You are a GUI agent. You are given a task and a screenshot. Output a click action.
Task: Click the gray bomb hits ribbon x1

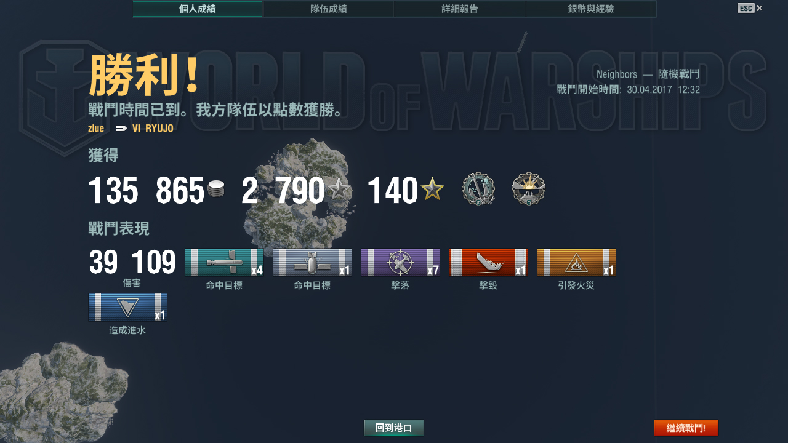pos(312,263)
